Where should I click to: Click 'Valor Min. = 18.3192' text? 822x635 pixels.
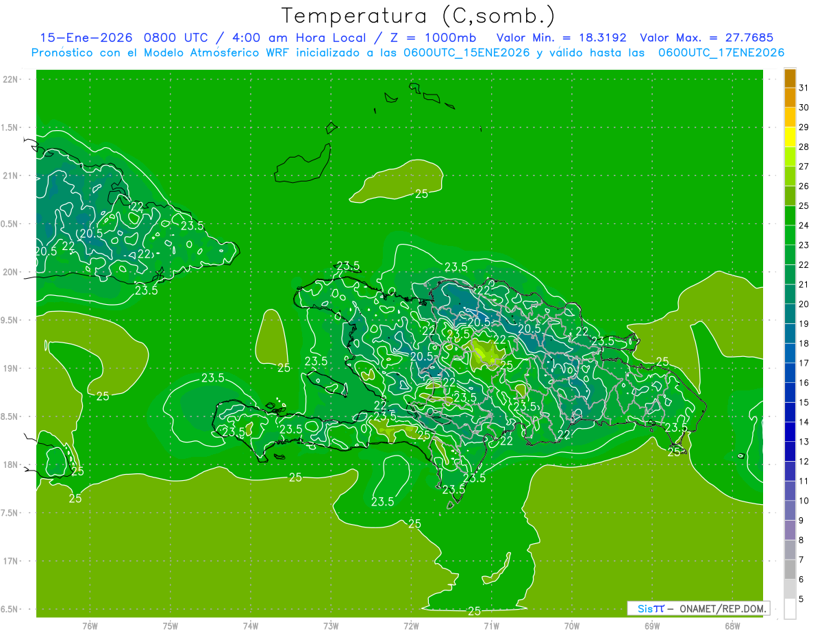(x=562, y=38)
